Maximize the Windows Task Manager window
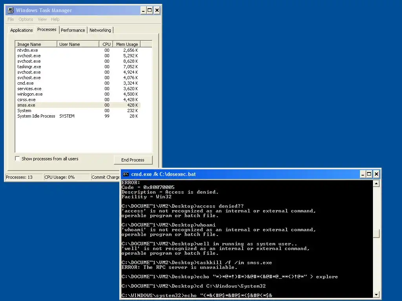Screen dimensions: 402x301 coord(150,11)
